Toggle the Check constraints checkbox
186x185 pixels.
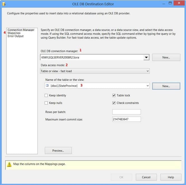[114, 103]
